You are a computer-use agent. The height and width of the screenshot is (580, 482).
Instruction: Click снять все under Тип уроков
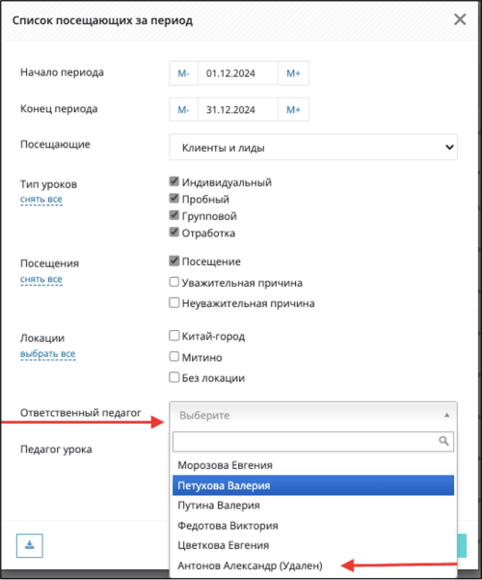41,200
